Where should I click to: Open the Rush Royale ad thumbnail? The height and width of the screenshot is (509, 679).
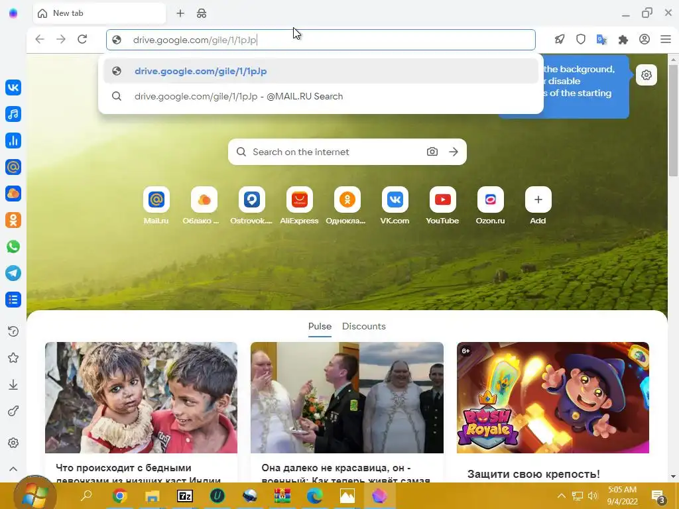(553, 398)
